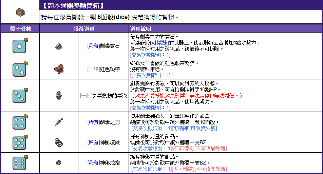The height and width of the screenshot is (174, 323).
Task: Click the poison dagger item icon
Action: (x=59, y=122)
